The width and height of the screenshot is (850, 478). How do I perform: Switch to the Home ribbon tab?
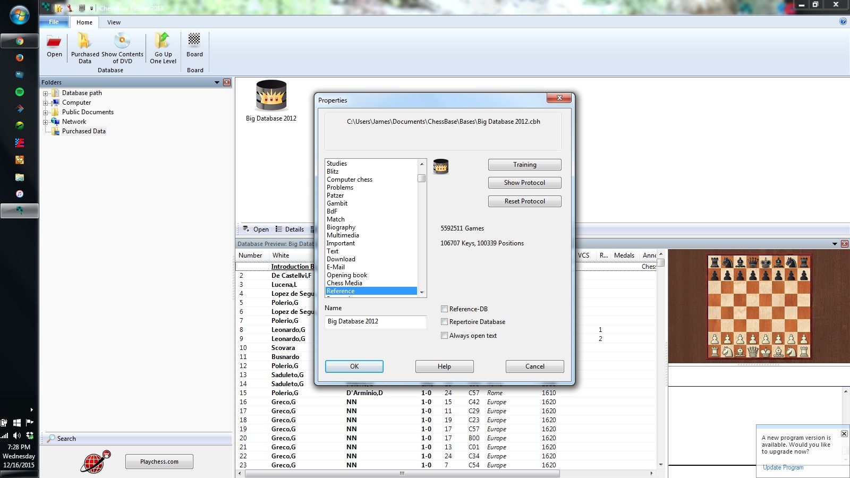pyautogui.click(x=84, y=22)
